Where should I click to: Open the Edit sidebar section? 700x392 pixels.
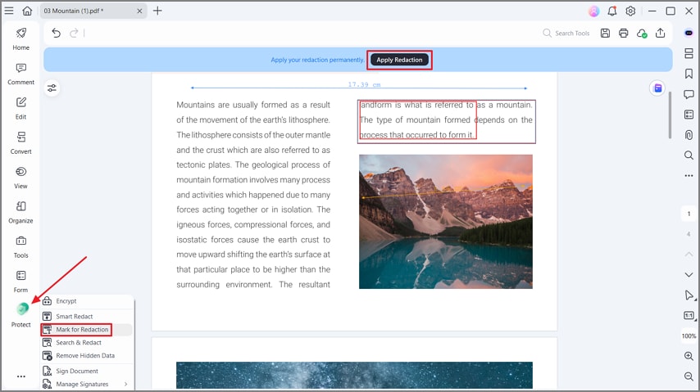[21, 108]
